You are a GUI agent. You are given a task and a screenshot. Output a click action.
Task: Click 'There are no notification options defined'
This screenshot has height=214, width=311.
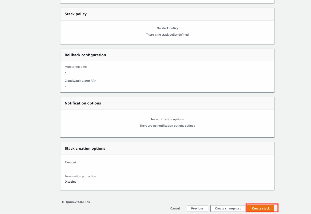coord(167,126)
